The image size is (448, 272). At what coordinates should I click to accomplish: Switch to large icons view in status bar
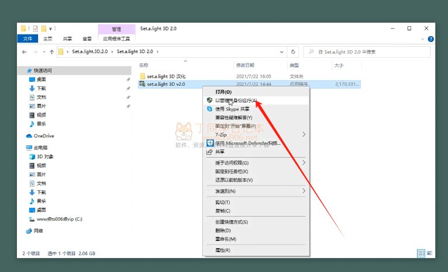[x=429, y=253]
